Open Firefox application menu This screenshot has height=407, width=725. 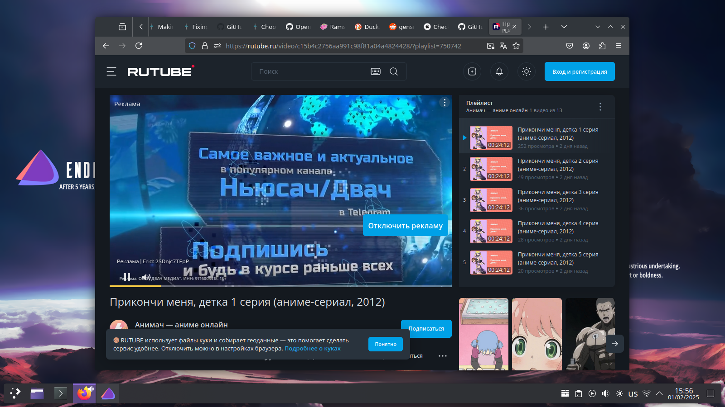(619, 46)
